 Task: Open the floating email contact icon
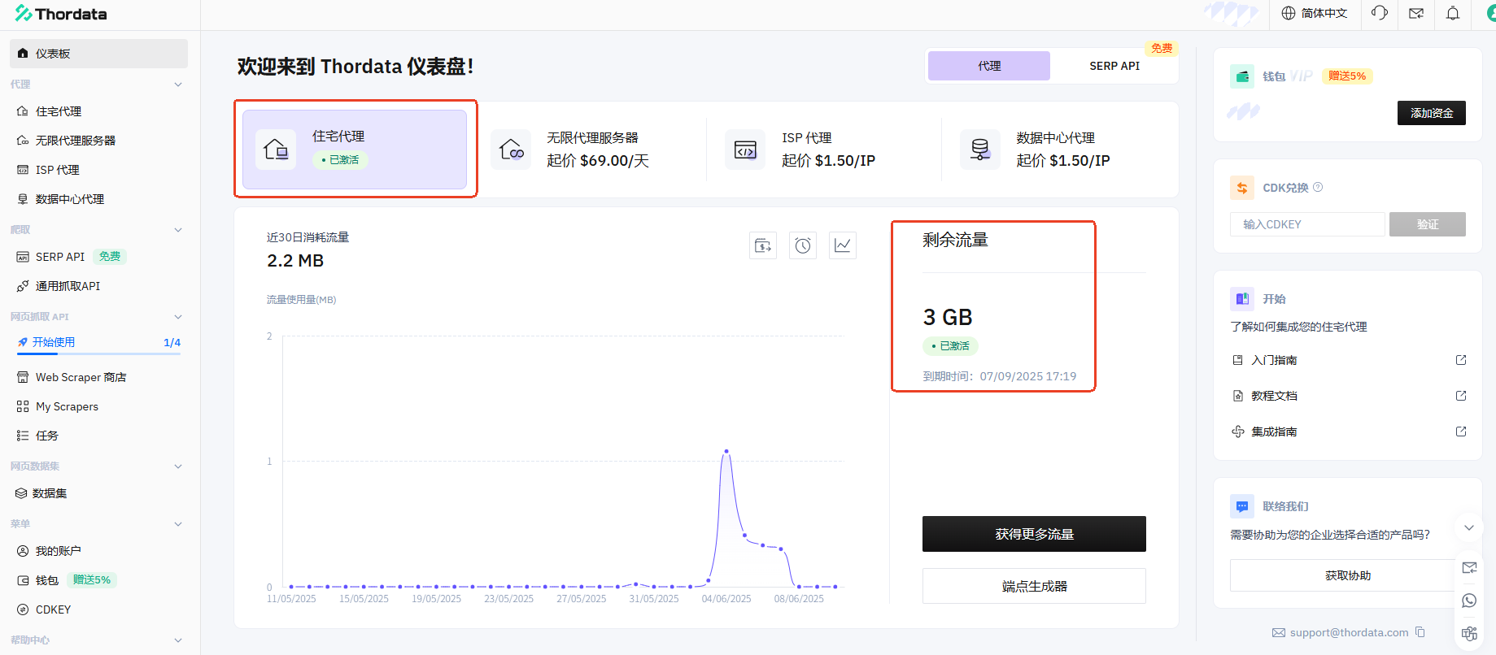pos(1469,568)
